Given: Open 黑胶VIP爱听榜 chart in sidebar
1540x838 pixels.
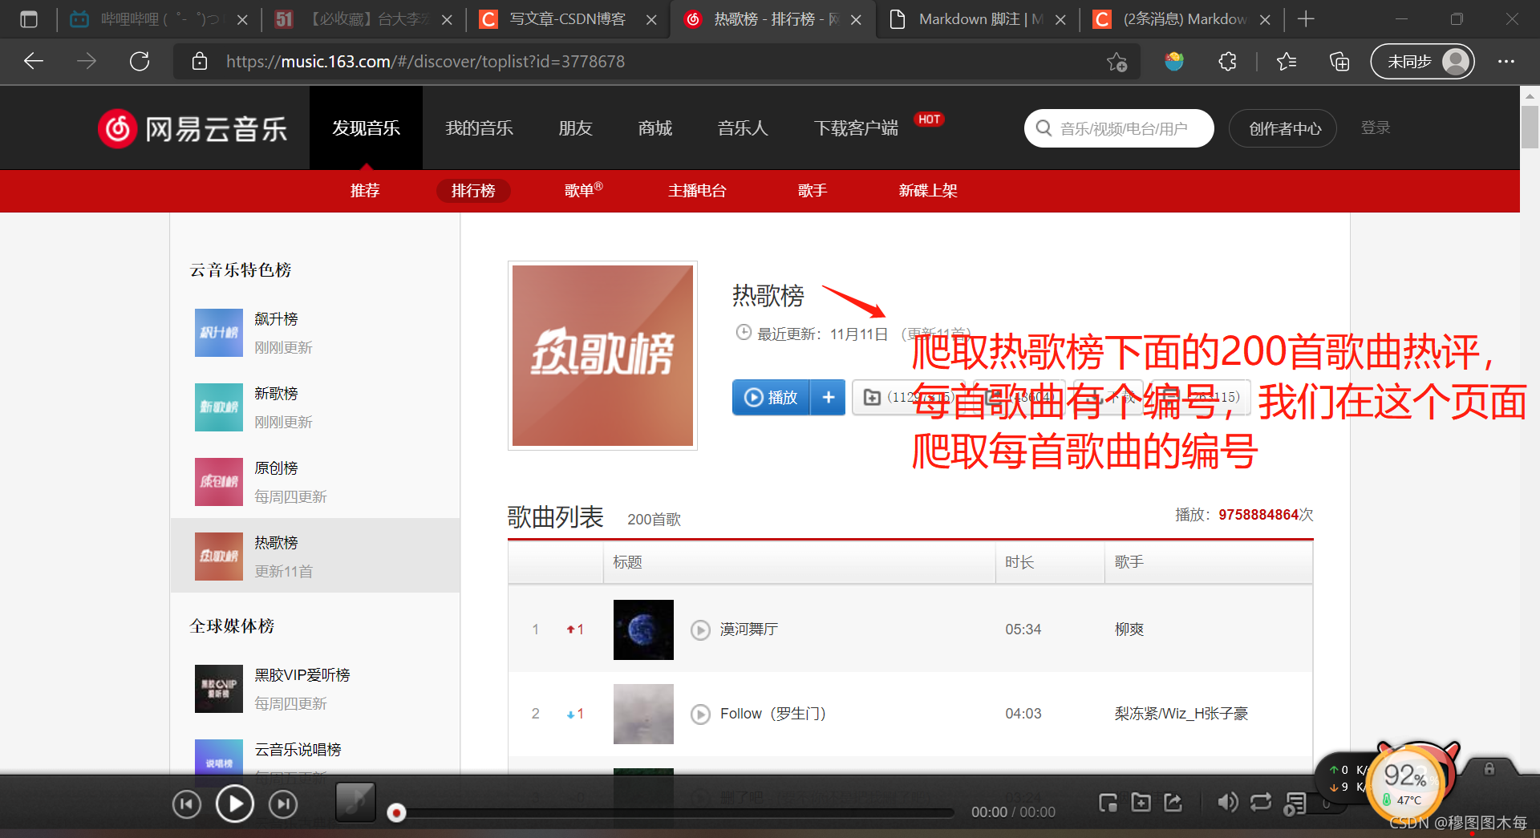Looking at the screenshot, I should [x=302, y=675].
